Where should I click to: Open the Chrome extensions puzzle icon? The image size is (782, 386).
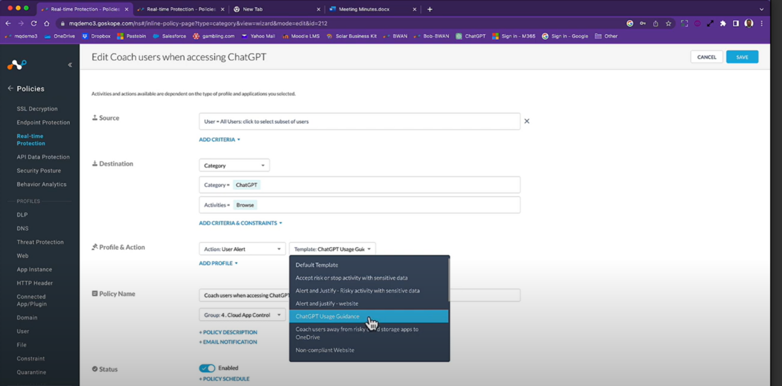tap(723, 22)
